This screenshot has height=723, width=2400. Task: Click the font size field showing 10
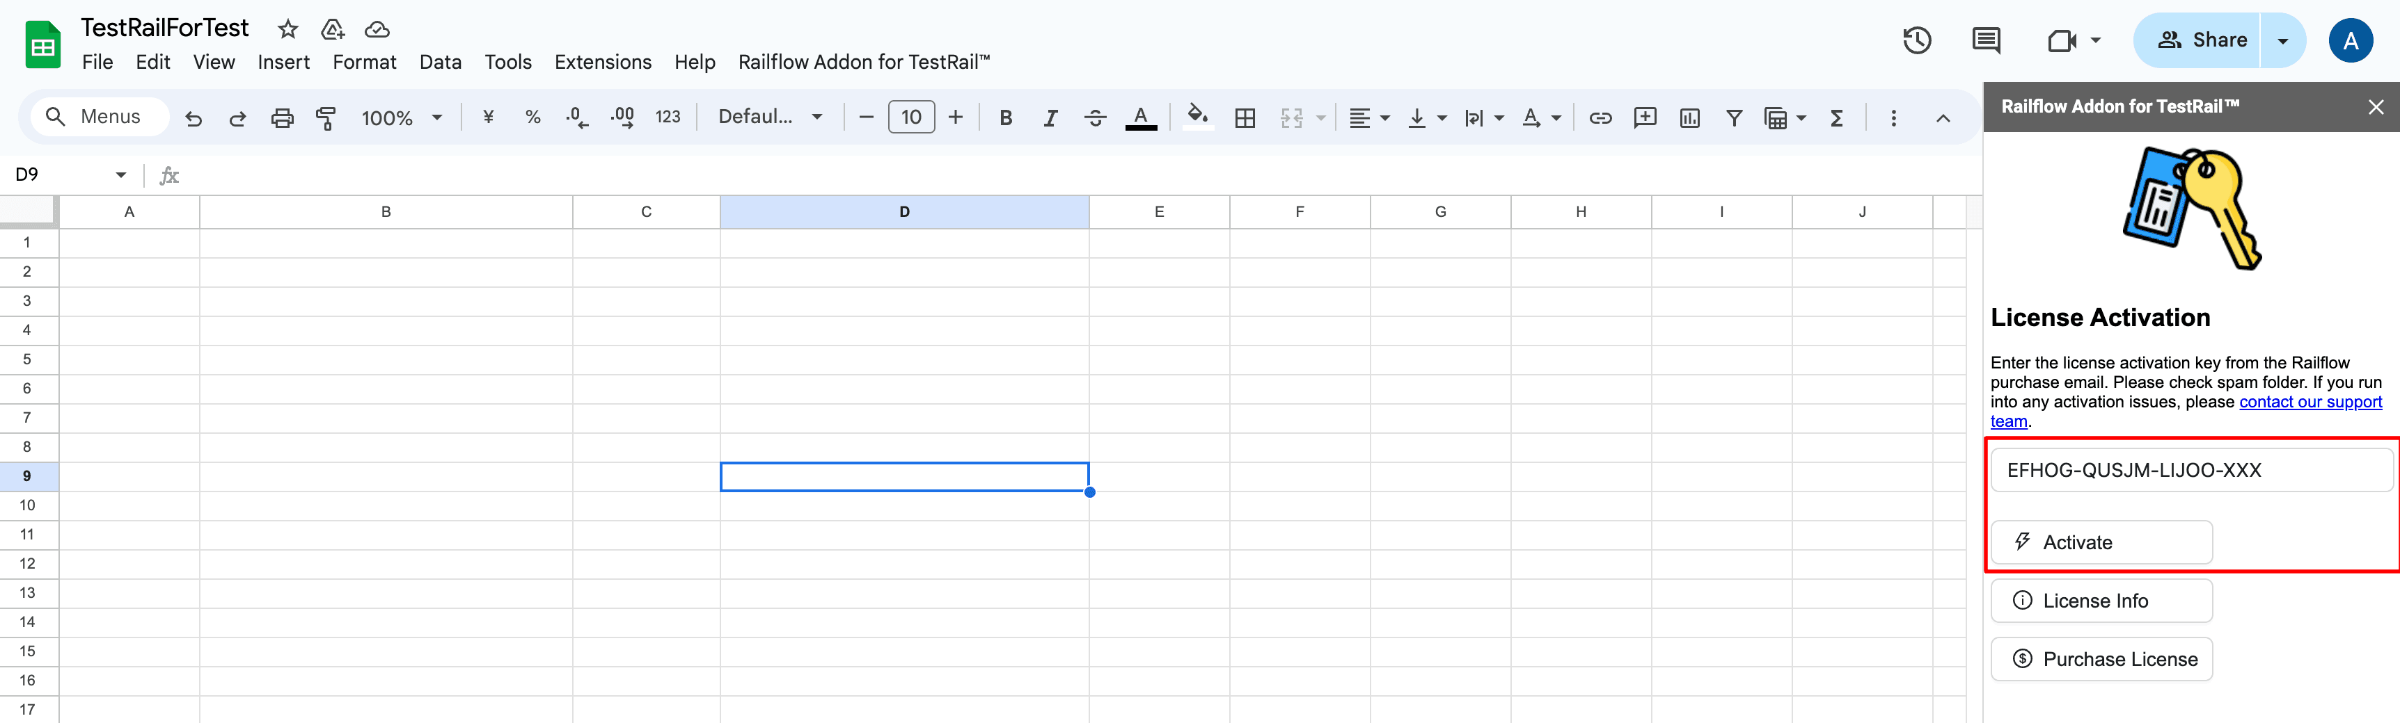point(910,117)
